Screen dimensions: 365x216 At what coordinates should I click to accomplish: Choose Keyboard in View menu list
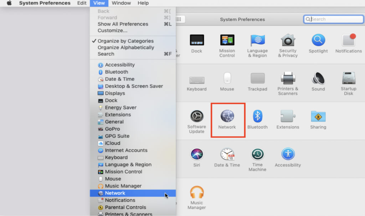click(x=133, y=158)
